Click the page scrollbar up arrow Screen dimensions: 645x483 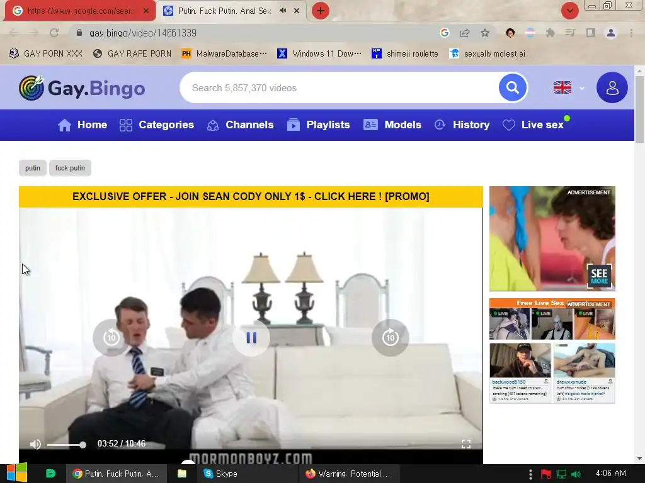(x=640, y=70)
